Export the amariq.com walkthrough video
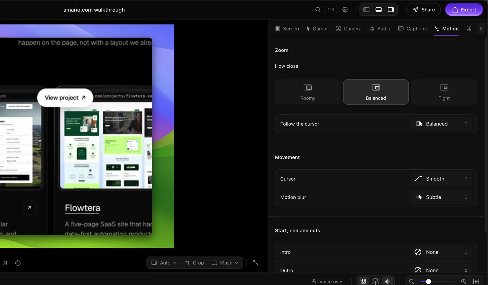 tap(464, 10)
